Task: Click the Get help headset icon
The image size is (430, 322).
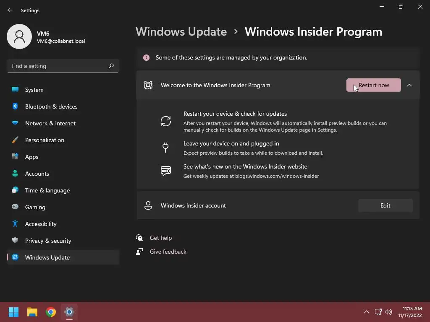Action: 139,238
